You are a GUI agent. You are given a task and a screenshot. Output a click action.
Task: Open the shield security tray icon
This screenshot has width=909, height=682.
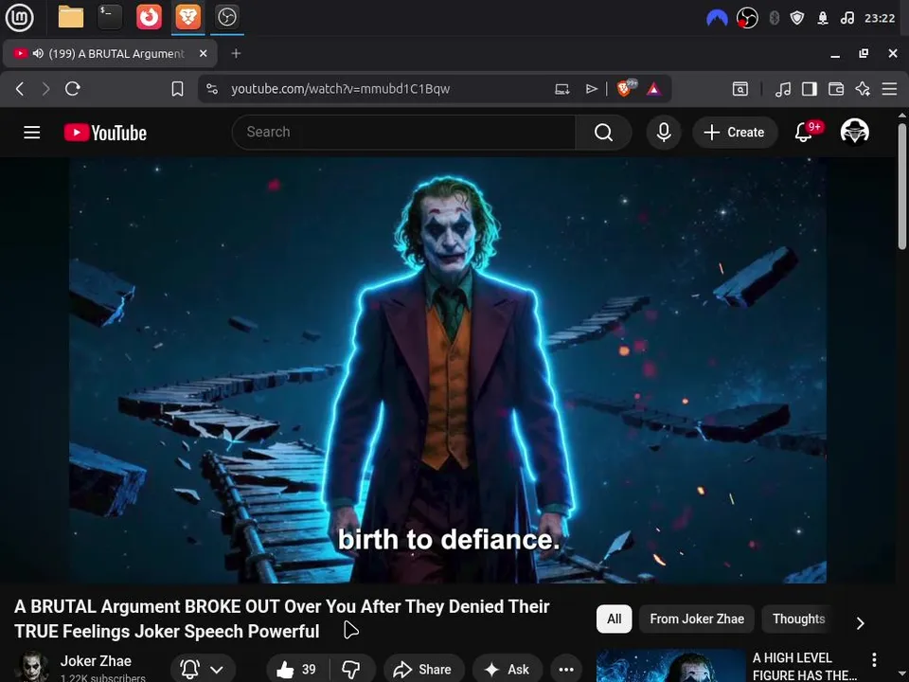click(797, 19)
